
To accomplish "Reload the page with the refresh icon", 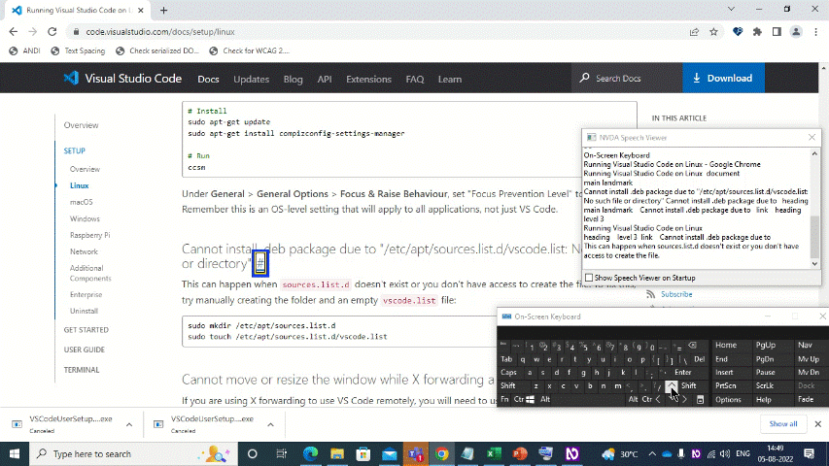I will click(x=52, y=32).
